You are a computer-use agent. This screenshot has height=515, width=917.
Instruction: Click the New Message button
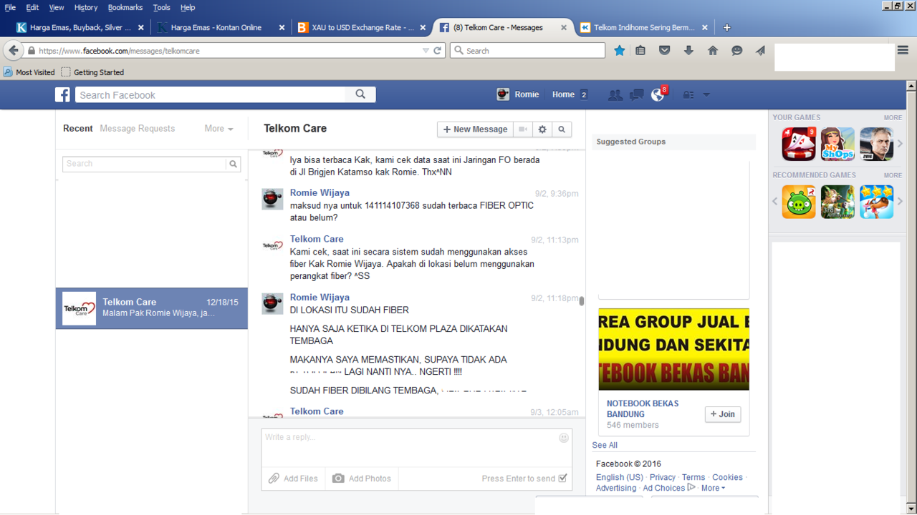[475, 129]
